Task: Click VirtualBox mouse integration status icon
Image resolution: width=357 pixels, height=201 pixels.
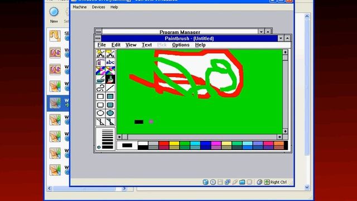Action: 259,182
